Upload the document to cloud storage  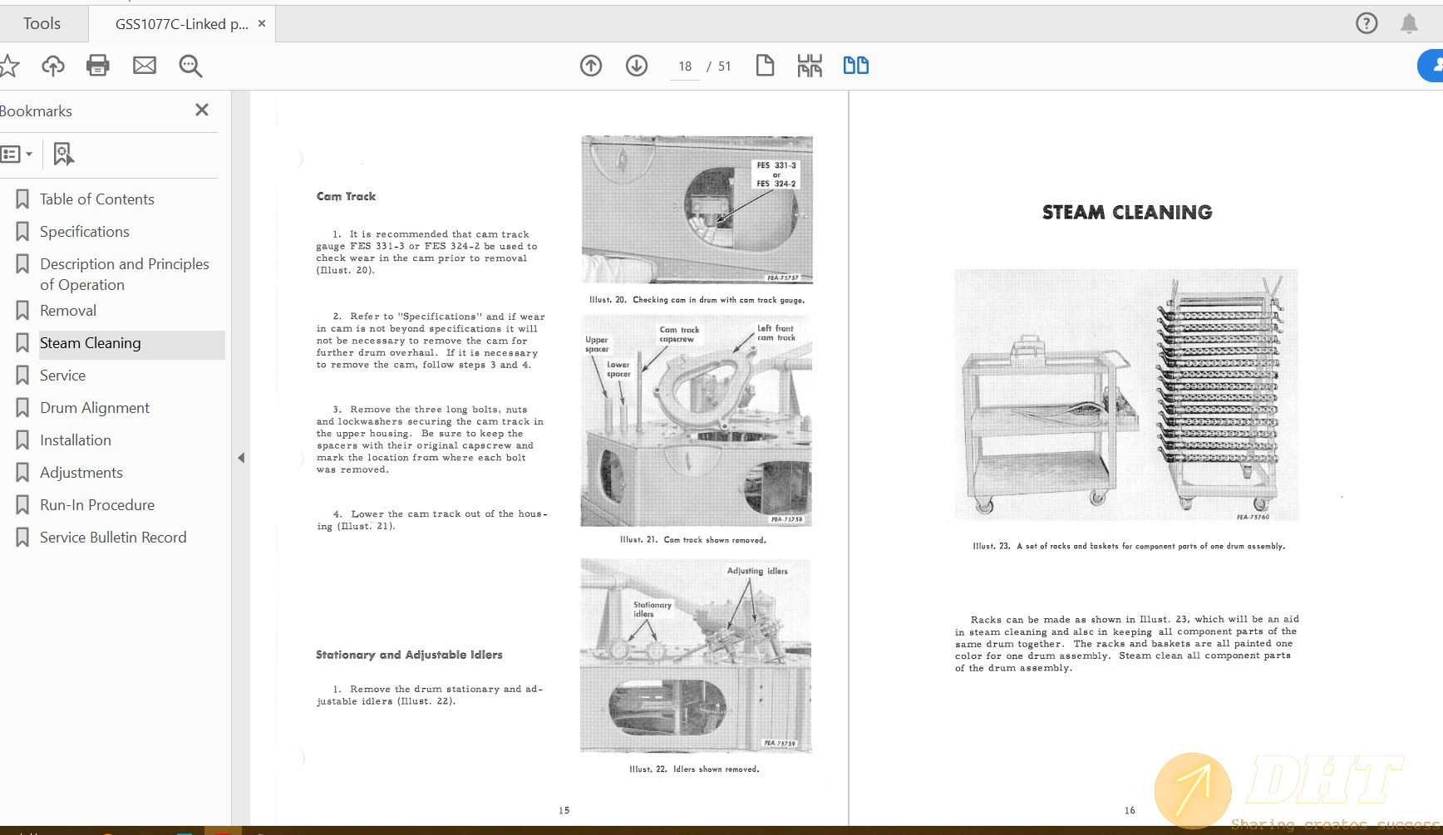coord(52,66)
